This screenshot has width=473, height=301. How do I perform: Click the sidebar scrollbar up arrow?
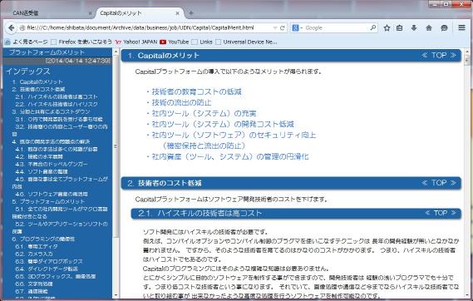click(x=116, y=52)
